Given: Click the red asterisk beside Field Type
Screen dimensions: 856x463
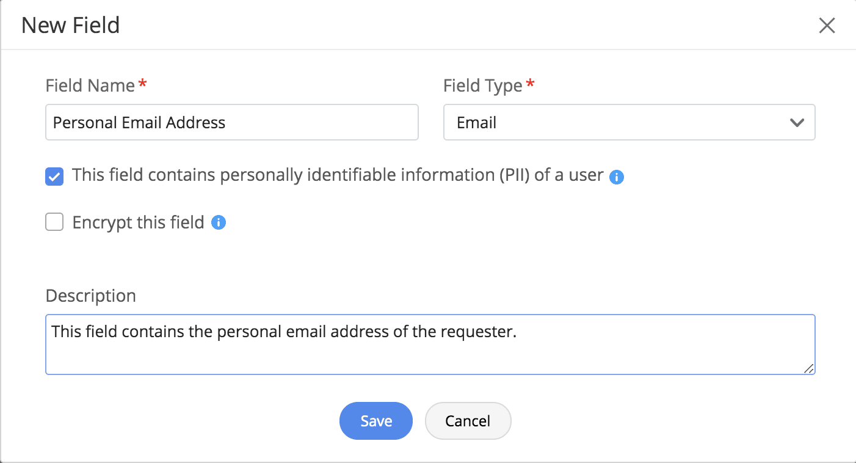Looking at the screenshot, I should tap(530, 84).
